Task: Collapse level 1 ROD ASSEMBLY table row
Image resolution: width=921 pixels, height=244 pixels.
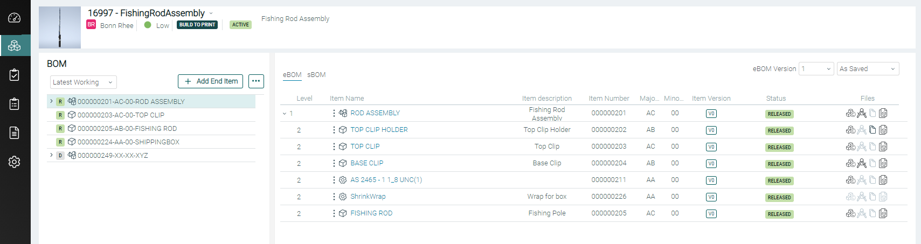Action: 285,114
